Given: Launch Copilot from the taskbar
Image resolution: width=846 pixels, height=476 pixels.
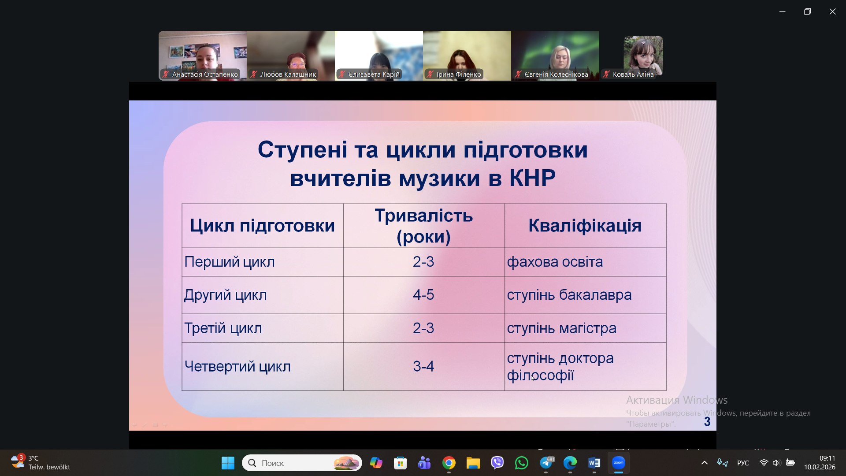Looking at the screenshot, I should [x=376, y=463].
